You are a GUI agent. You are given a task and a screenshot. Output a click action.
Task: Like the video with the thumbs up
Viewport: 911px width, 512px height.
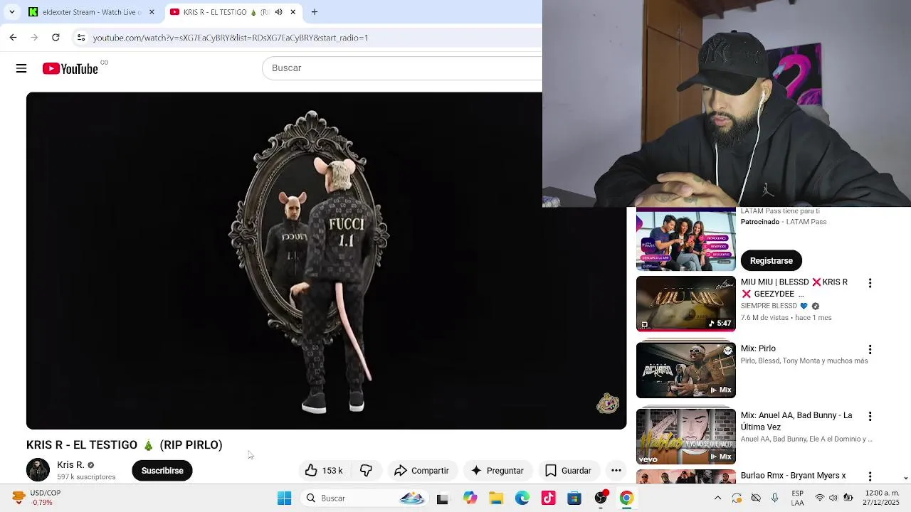[324, 470]
